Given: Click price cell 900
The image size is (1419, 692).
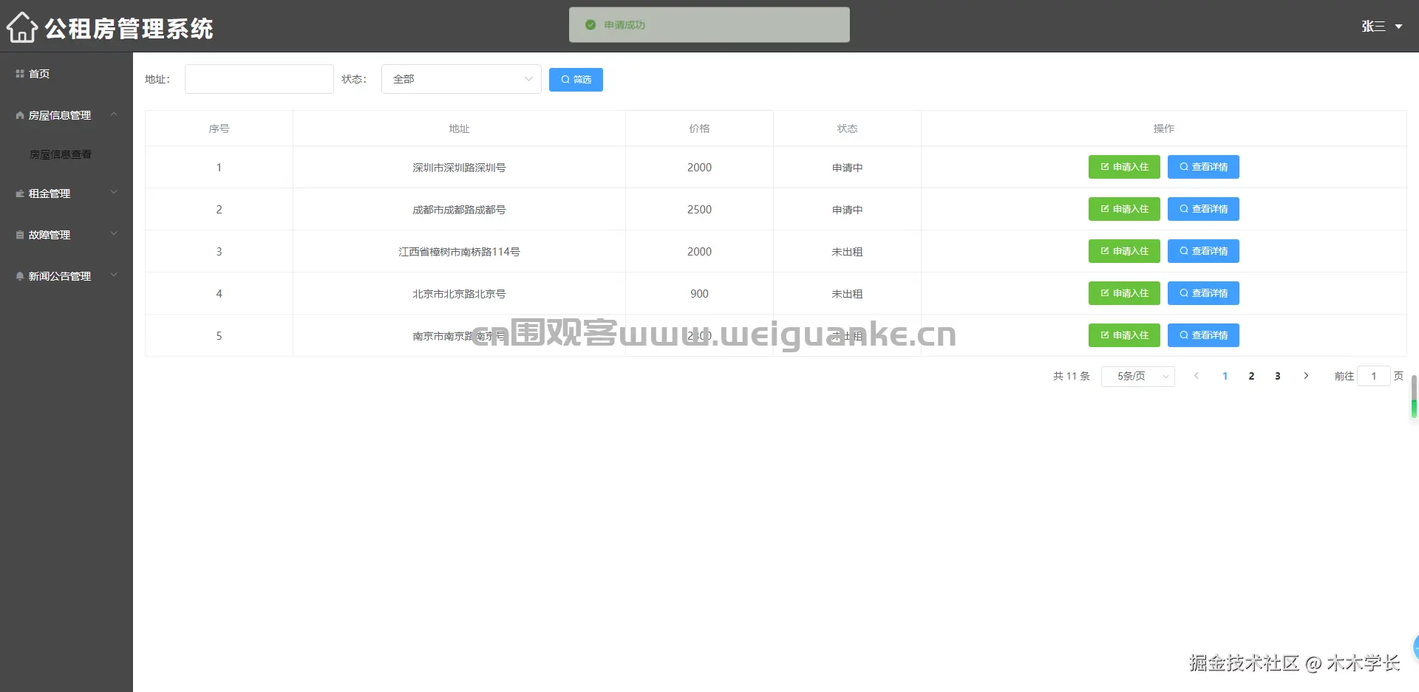Looking at the screenshot, I should pyautogui.click(x=699, y=294).
